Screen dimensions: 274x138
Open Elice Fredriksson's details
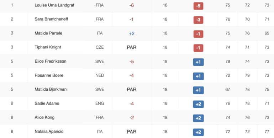(50, 61)
